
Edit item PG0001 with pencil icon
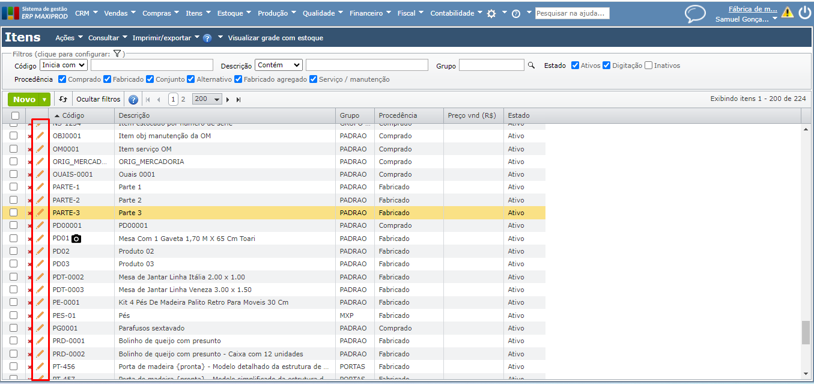pos(40,328)
